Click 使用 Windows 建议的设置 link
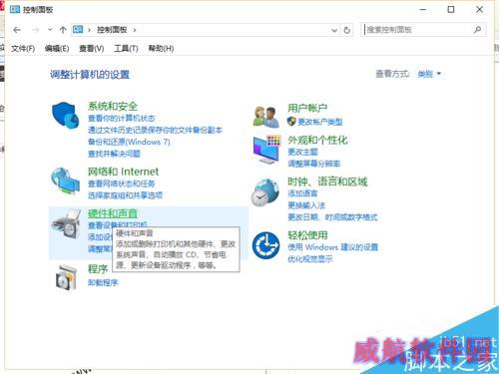This screenshot has height=374, width=499. point(332,247)
